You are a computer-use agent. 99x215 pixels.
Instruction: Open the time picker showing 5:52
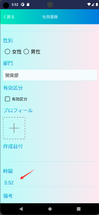pos(50,183)
